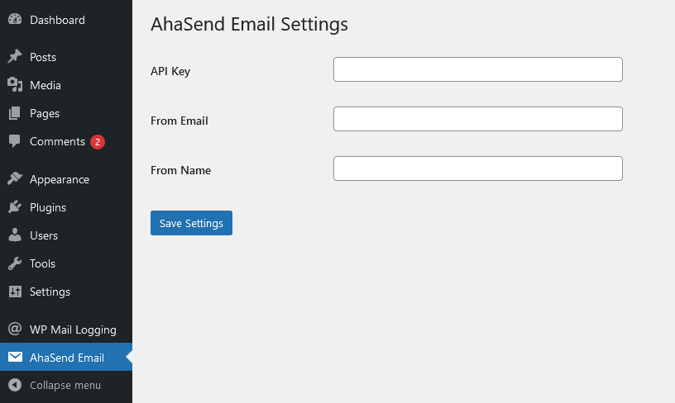Click the AhaSend Email envelope icon

(x=15, y=357)
